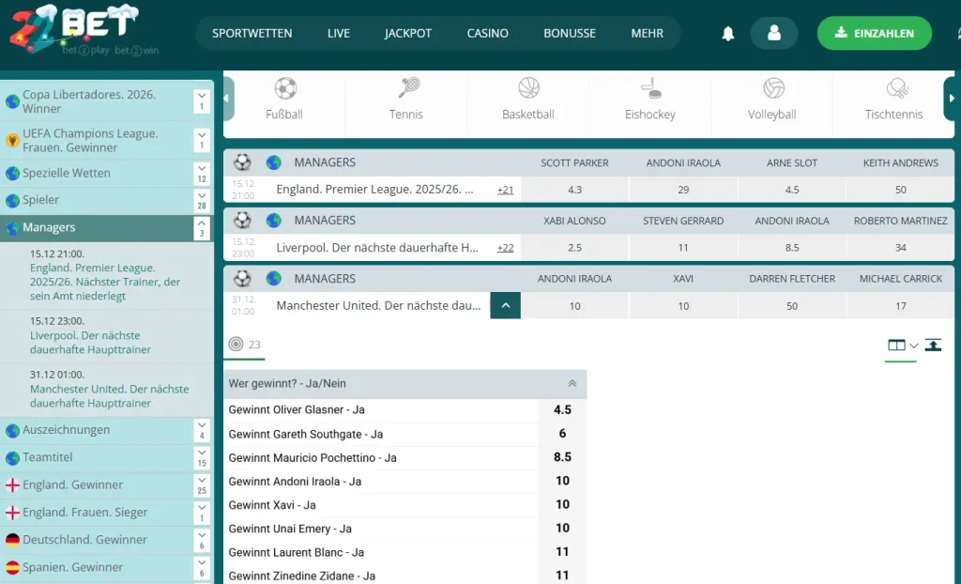Open the Eishockey sports category
This screenshot has height=584, width=961.
click(x=649, y=97)
